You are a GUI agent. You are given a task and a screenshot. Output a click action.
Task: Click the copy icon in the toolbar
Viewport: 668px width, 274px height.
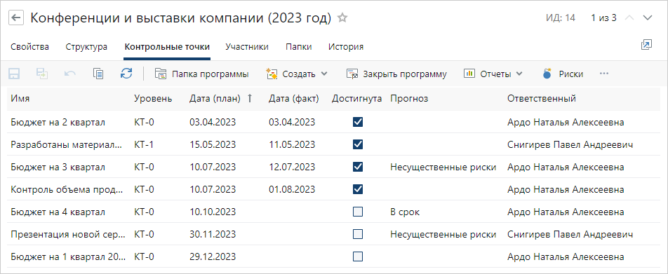(x=98, y=74)
